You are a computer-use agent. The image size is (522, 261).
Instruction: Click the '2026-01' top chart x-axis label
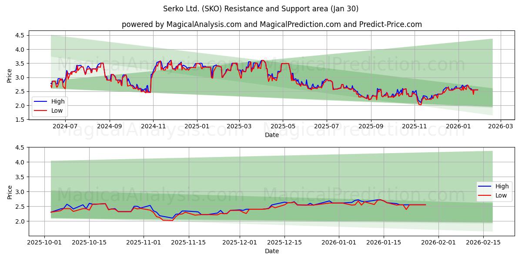point(458,127)
